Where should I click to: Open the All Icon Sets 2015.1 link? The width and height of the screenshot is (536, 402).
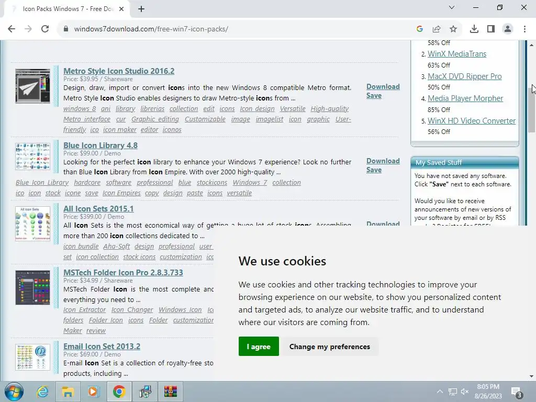tap(98, 208)
